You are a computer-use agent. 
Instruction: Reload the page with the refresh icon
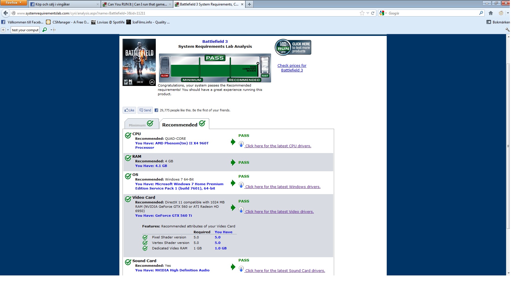tap(373, 13)
